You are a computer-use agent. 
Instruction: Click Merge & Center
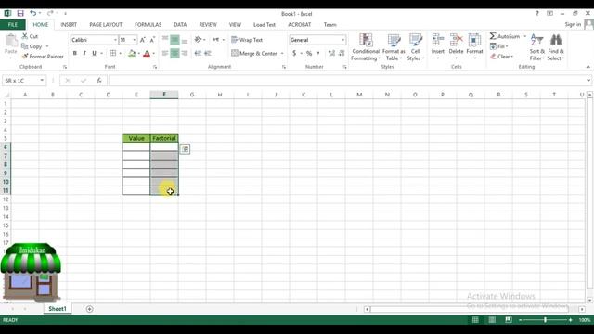click(254, 54)
